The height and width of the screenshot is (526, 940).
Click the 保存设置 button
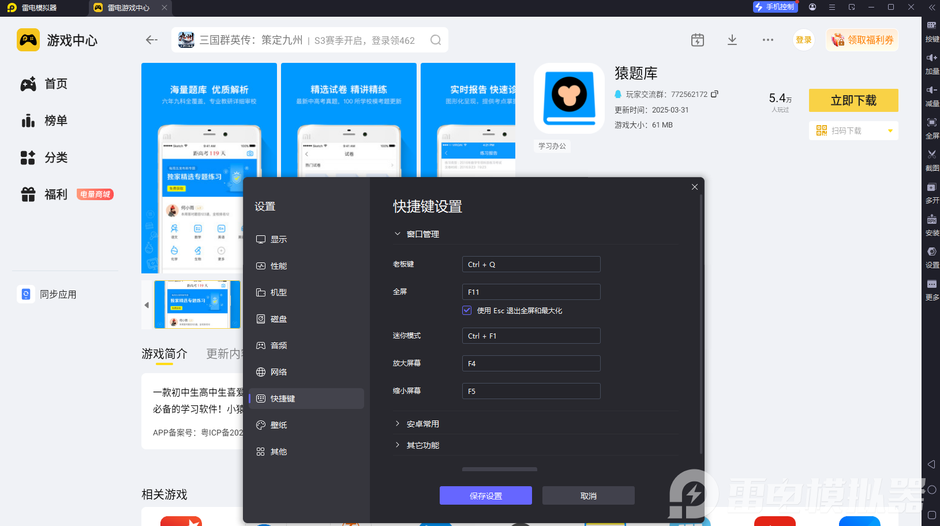pos(486,495)
